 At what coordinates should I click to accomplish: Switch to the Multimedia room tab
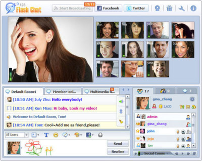[x=101, y=92]
